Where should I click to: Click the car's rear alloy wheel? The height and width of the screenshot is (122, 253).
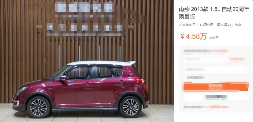click(131, 107)
